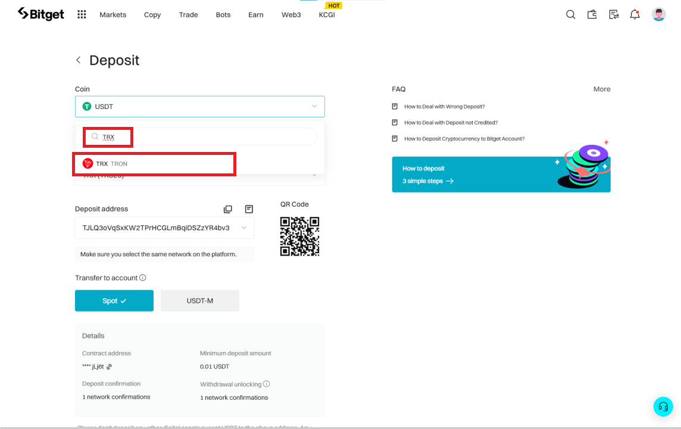The image size is (681, 429).
Task: Open the Bots menu
Action: point(223,15)
